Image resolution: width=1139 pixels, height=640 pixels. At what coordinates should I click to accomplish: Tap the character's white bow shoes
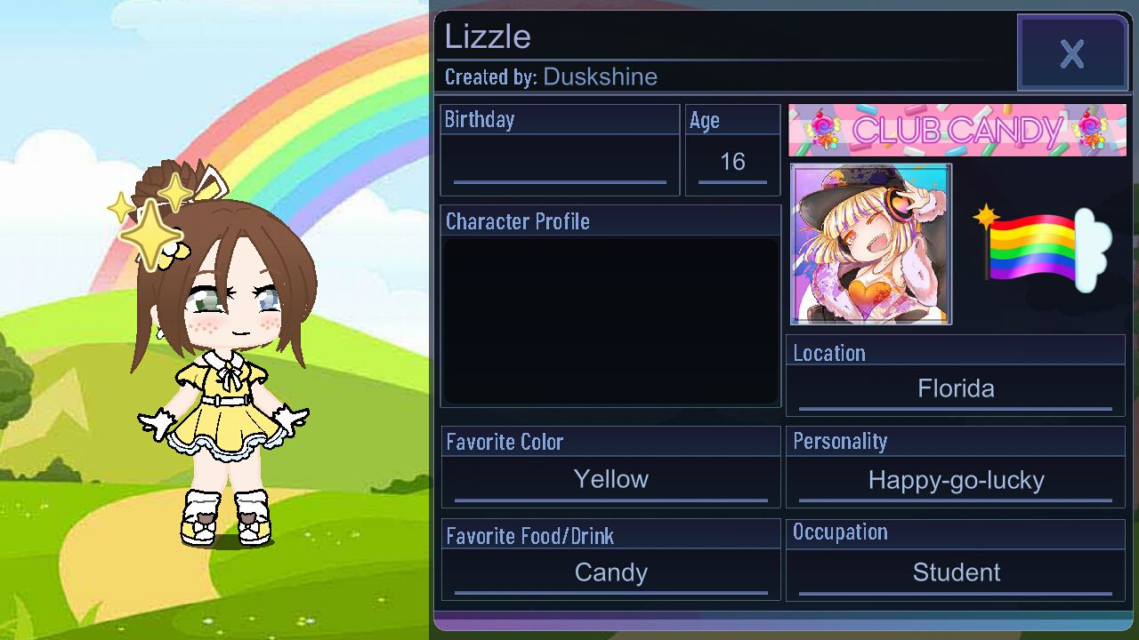click(x=225, y=516)
